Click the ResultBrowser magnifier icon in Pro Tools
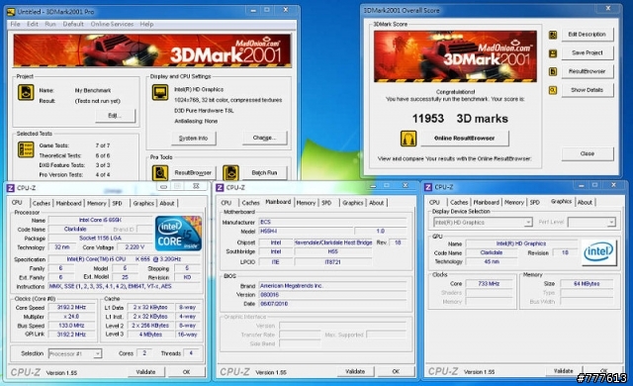This screenshot has width=633, height=386. tap(160, 173)
